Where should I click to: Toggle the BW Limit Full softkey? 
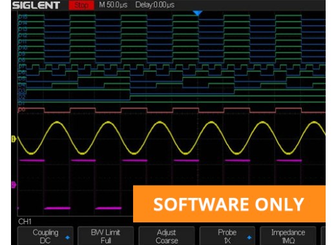pyautogui.click(x=105, y=236)
